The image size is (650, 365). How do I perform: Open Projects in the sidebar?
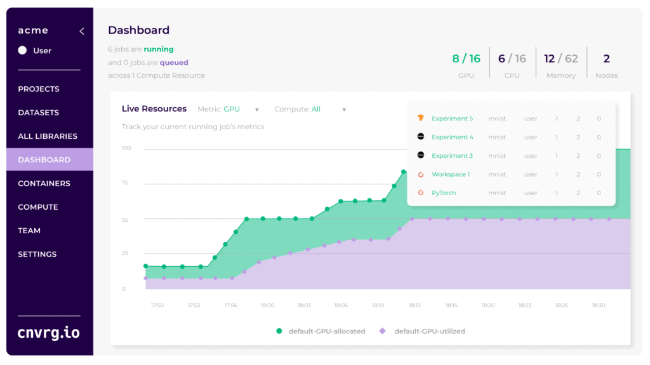click(x=39, y=89)
